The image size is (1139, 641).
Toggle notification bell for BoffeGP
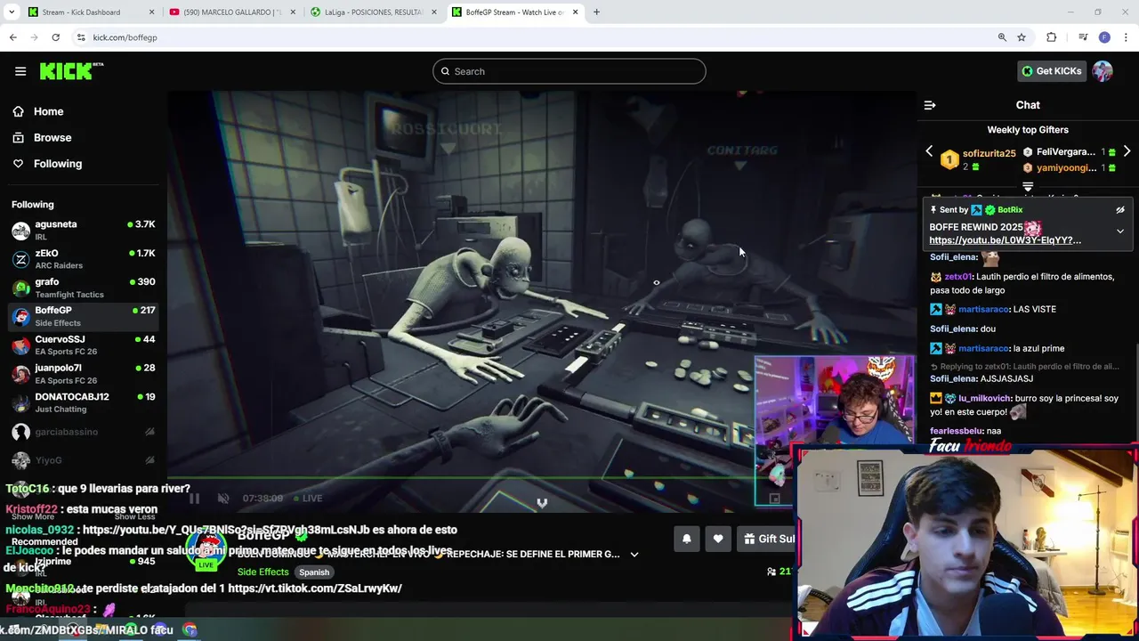click(687, 539)
